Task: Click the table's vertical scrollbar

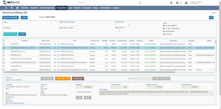Action: coord(215,42)
